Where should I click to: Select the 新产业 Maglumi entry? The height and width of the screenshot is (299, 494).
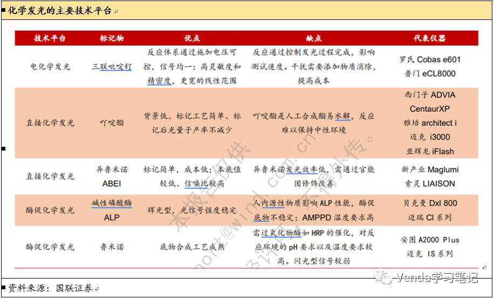click(429, 169)
